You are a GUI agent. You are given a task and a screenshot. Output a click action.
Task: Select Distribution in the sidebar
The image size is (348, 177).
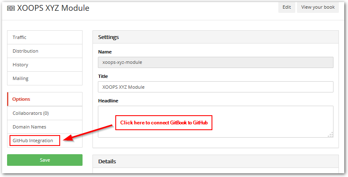click(x=45, y=51)
